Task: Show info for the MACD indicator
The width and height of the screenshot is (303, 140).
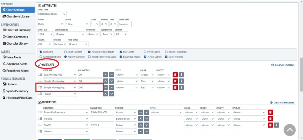Action: coord(276,125)
